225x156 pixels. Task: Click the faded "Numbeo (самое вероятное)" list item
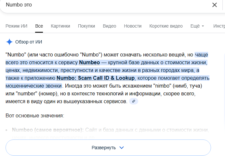coord(47,130)
